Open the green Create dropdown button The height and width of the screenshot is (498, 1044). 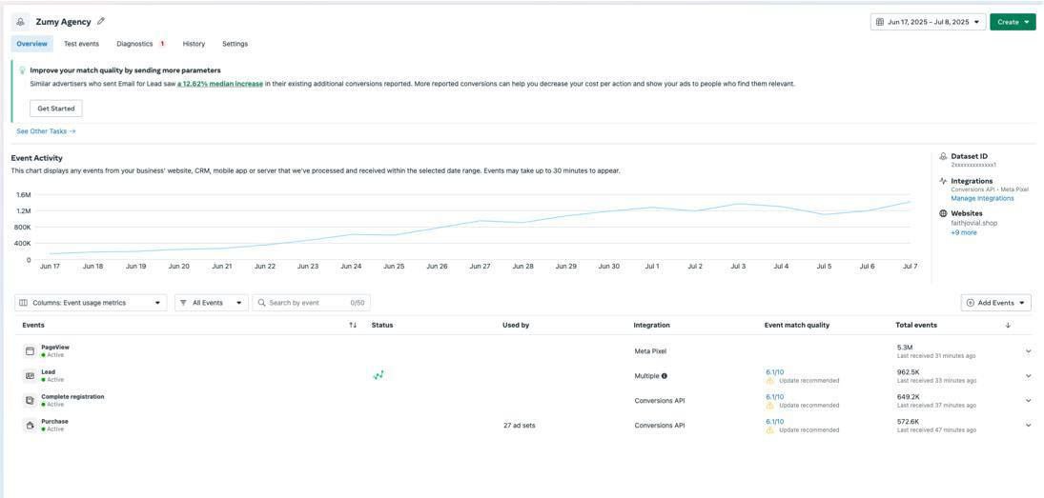(1013, 22)
